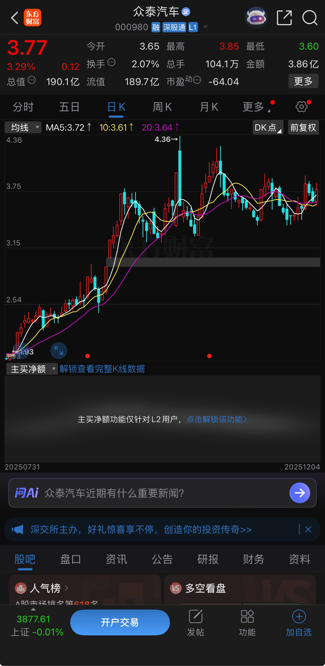Screen dimensions: 325x666
Task: Tap the 融 margin trading badge
Action: point(156,28)
